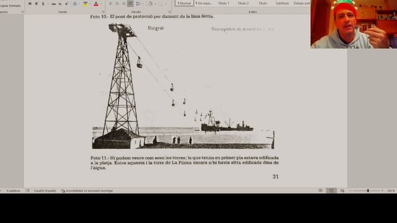The image size is (397, 223).
Task: Click the aerial tramway tower photo
Action: [x=184, y=86]
